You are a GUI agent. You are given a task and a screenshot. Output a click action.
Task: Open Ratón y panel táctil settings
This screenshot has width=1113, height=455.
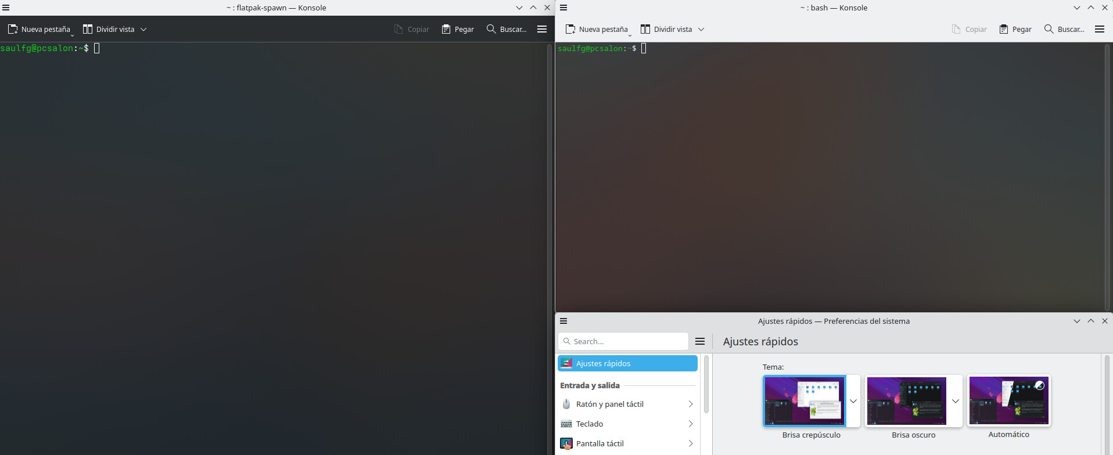627,404
